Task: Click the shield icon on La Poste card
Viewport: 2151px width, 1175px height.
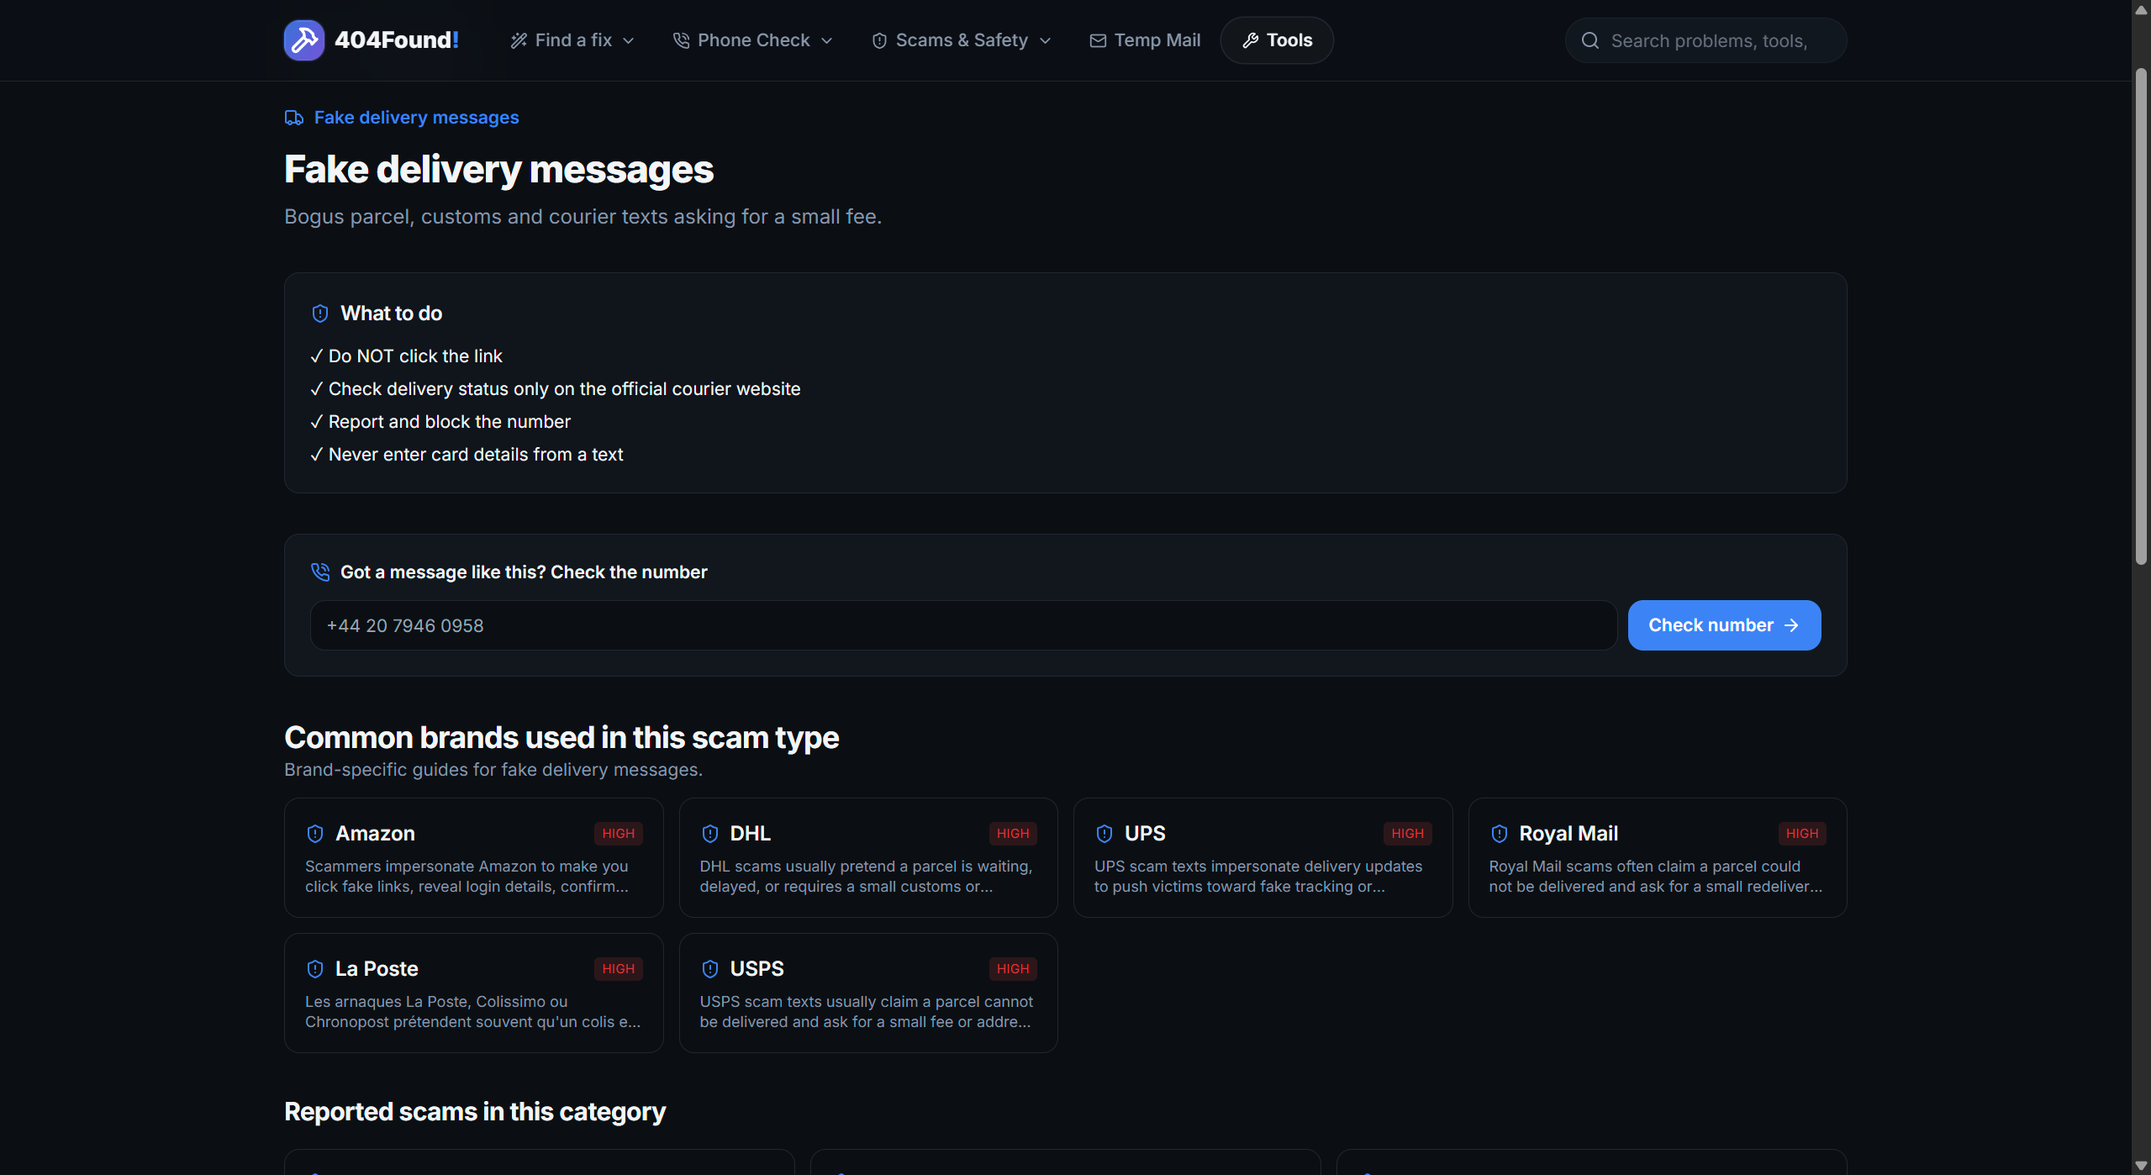Action: (x=315, y=969)
